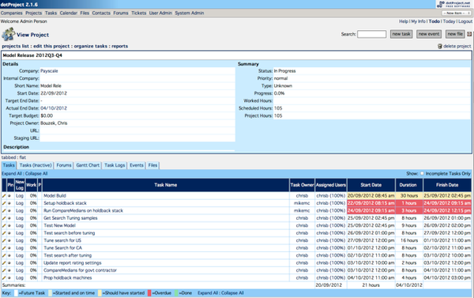
Task: Click the small icon right of new file button
Action: (x=469, y=34)
